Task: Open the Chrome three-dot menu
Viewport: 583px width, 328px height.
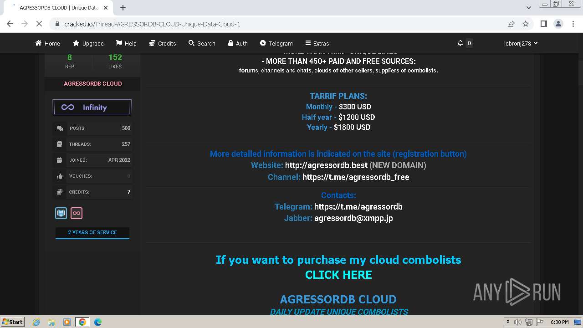Action: coord(573,24)
